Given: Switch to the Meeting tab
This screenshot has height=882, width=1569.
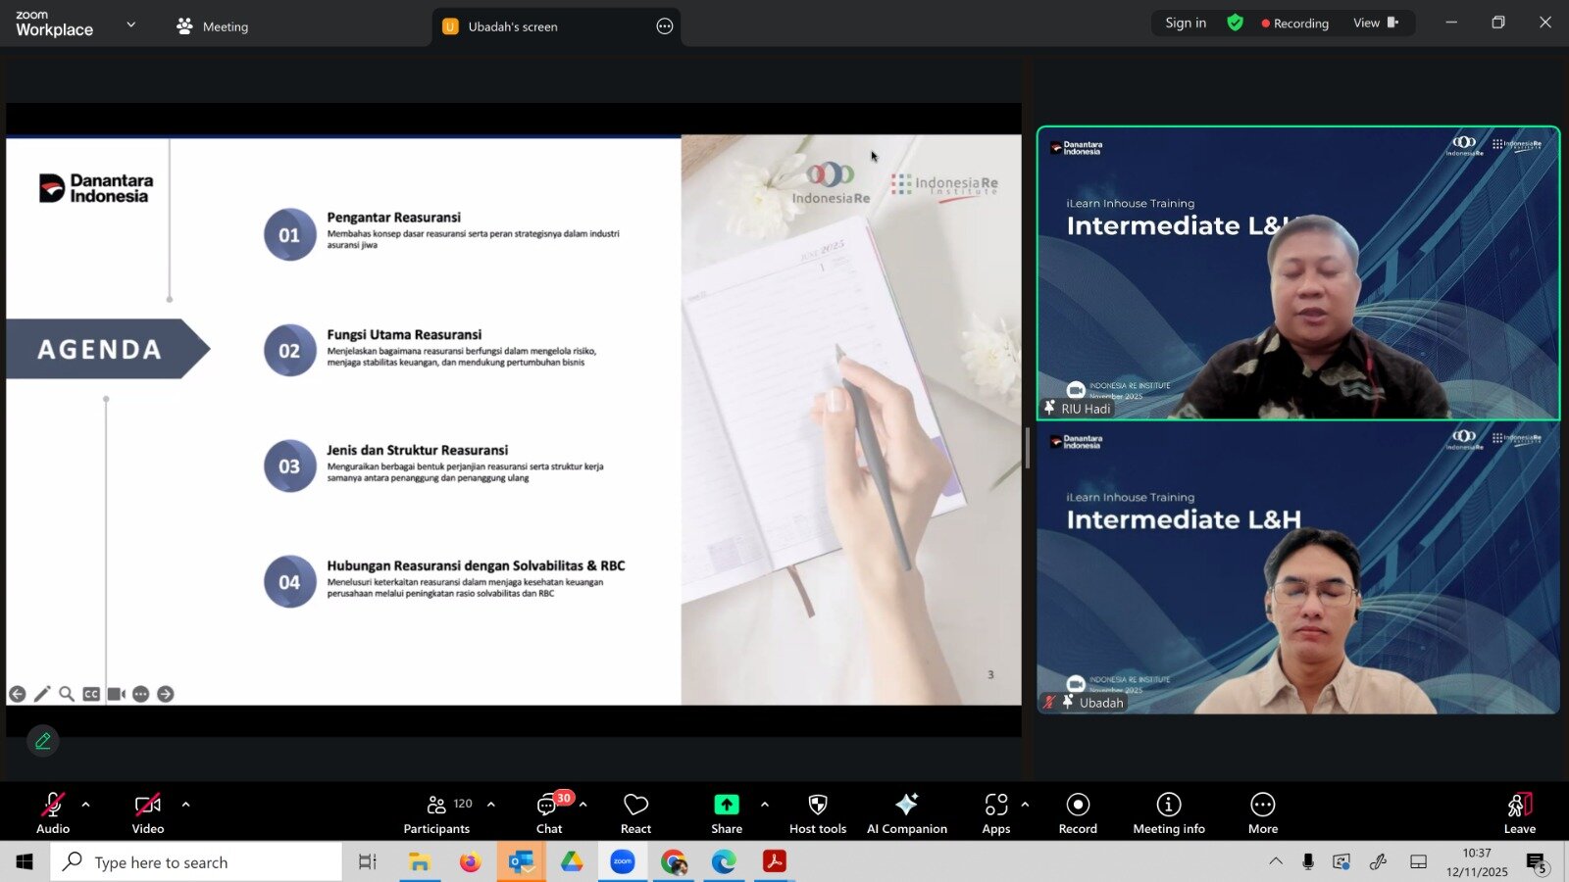Looking at the screenshot, I should pyautogui.click(x=213, y=26).
